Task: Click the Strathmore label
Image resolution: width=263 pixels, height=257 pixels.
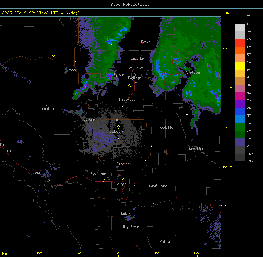Action: tap(157, 186)
